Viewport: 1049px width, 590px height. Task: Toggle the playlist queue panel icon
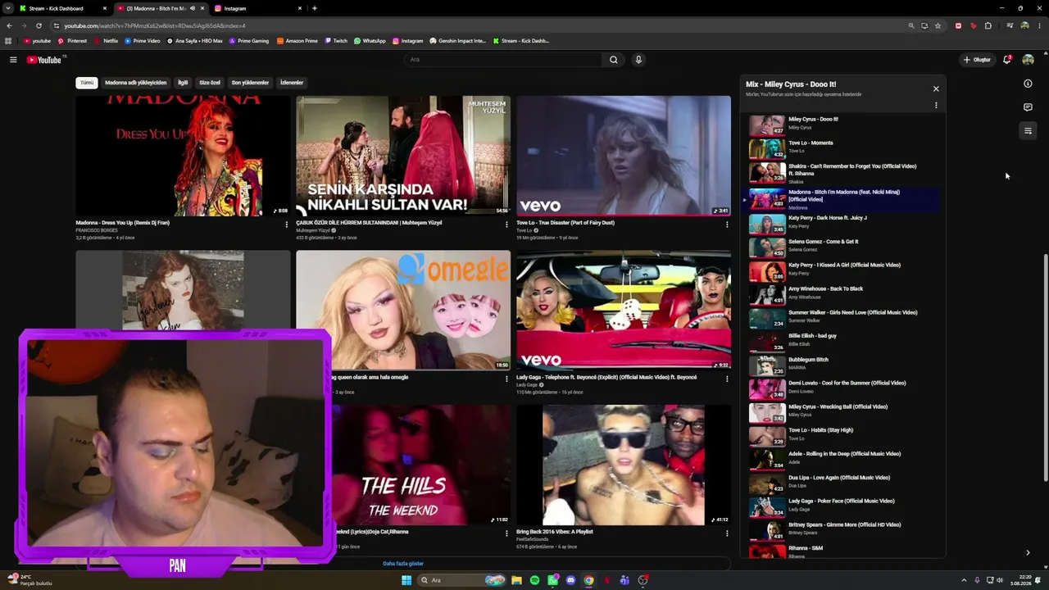click(1028, 131)
